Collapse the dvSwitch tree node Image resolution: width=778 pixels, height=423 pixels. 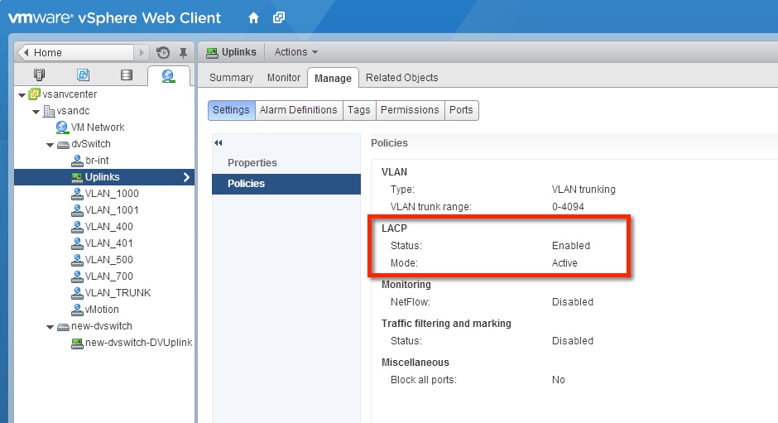(50, 145)
